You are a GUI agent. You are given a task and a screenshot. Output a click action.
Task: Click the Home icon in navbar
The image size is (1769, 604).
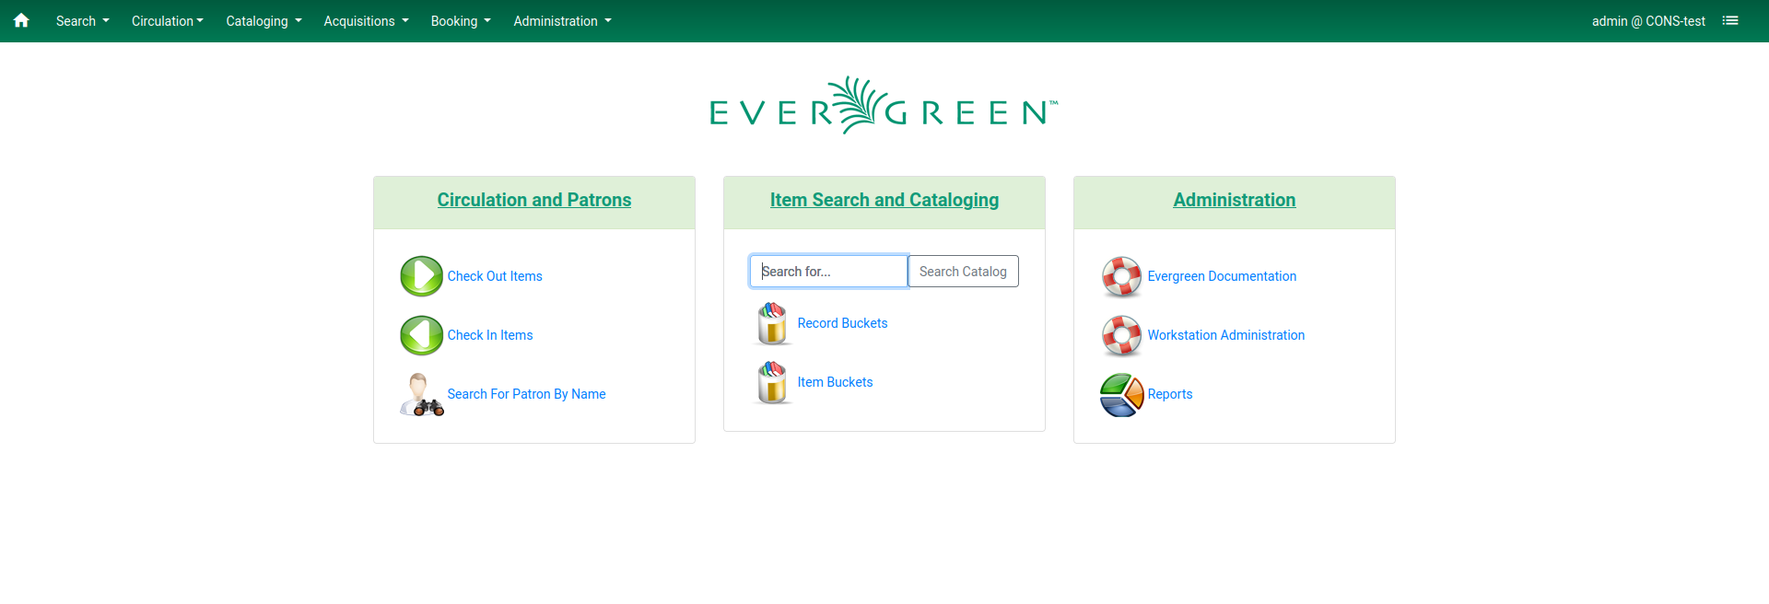[x=21, y=20]
